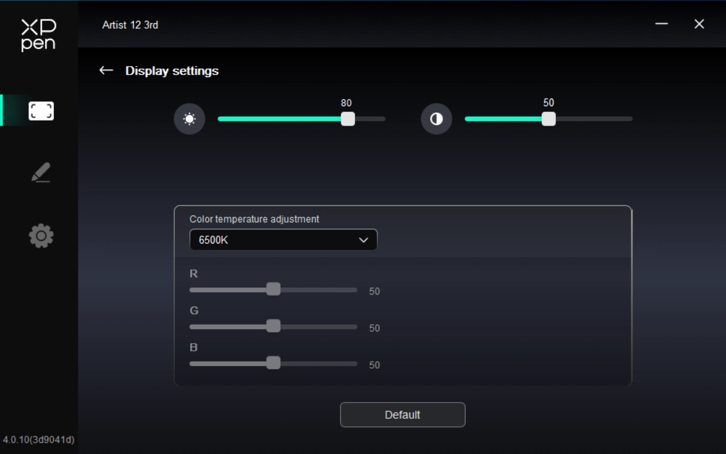Open the gear settings sidebar tab
The height and width of the screenshot is (454, 726).
(x=41, y=235)
